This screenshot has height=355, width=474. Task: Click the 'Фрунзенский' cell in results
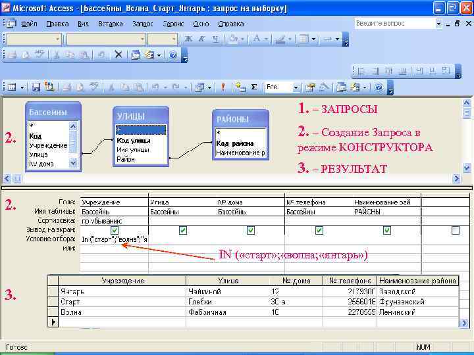coord(418,302)
